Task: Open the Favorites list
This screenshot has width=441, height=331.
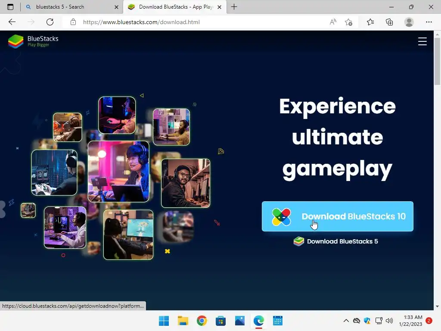Action: pos(370,22)
